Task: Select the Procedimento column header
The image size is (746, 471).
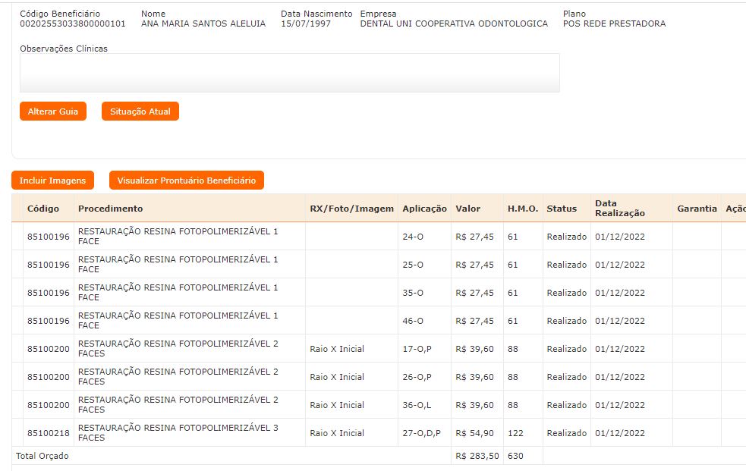Action: [x=110, y=209]
